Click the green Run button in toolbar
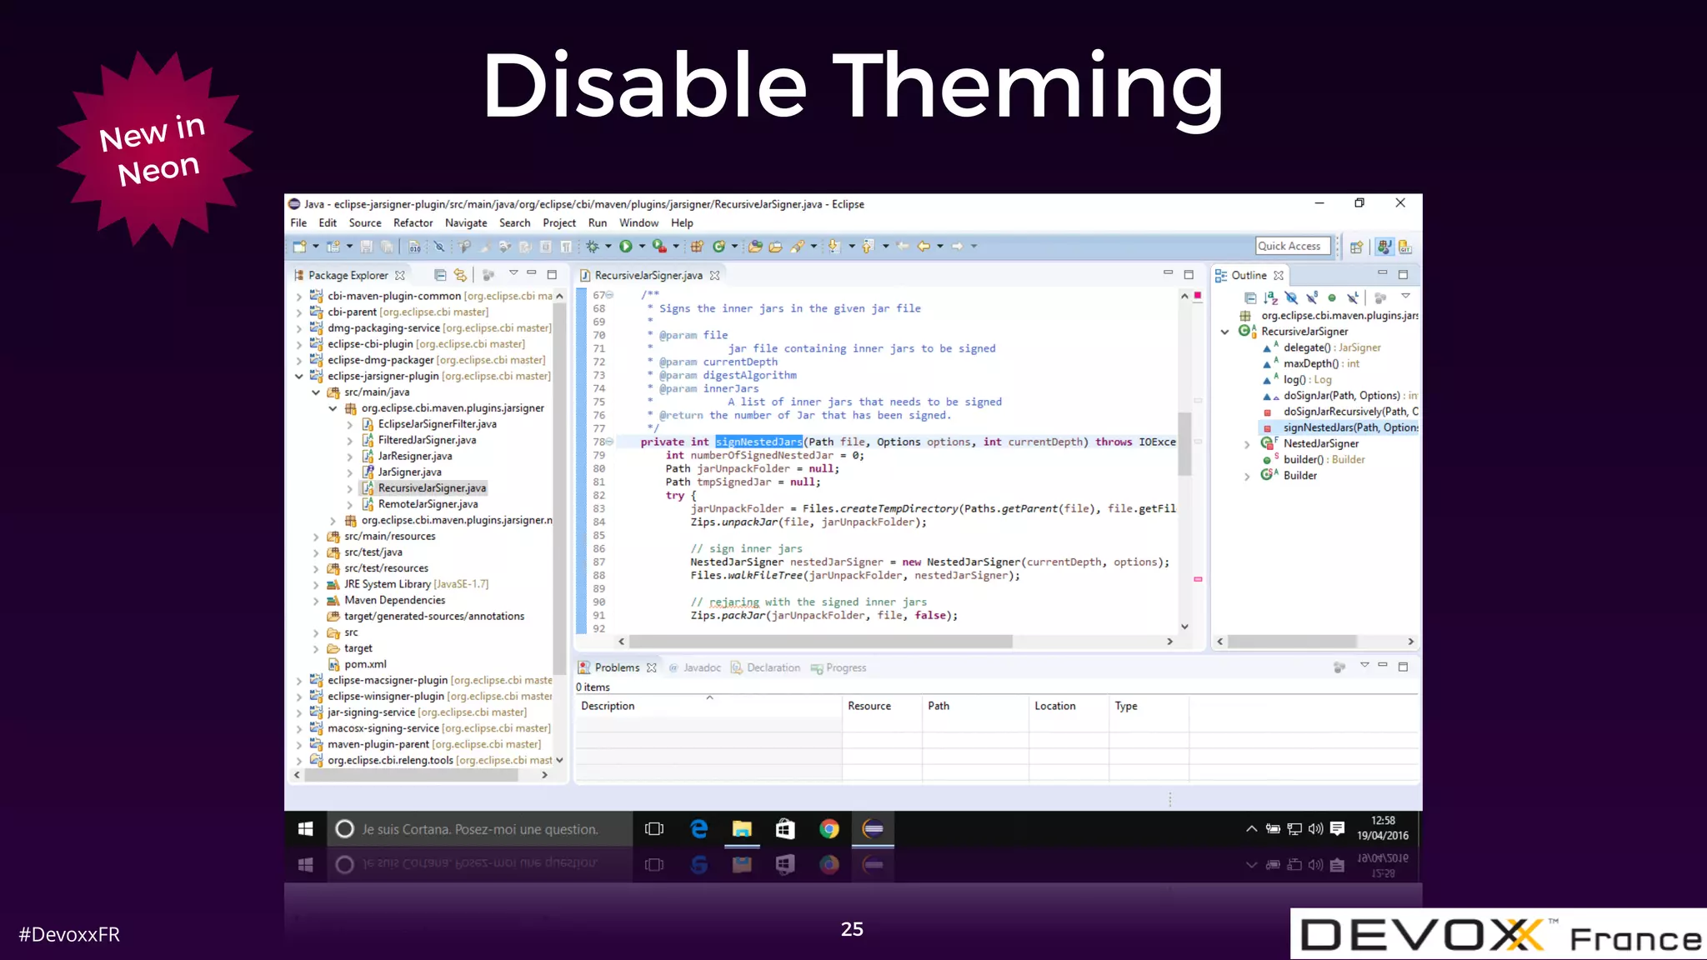 pos(625,247)
